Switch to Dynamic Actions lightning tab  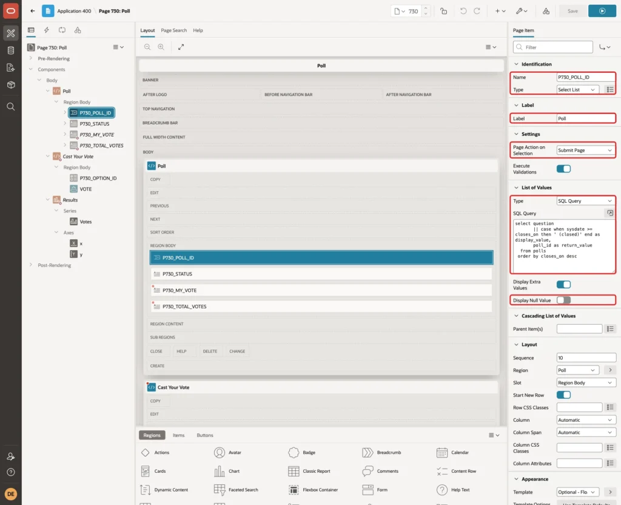point(46,30)
